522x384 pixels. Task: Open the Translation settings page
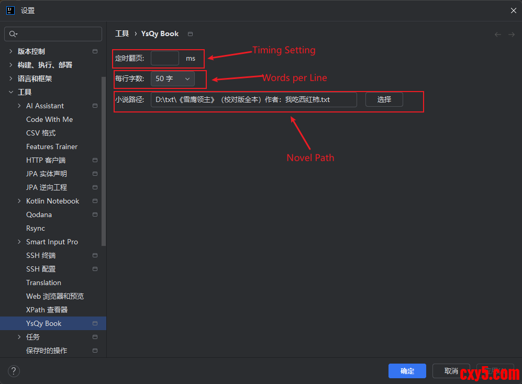coord(43,283)
